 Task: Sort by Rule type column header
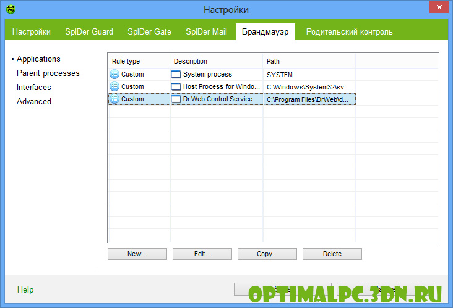(x=139, y=61)
